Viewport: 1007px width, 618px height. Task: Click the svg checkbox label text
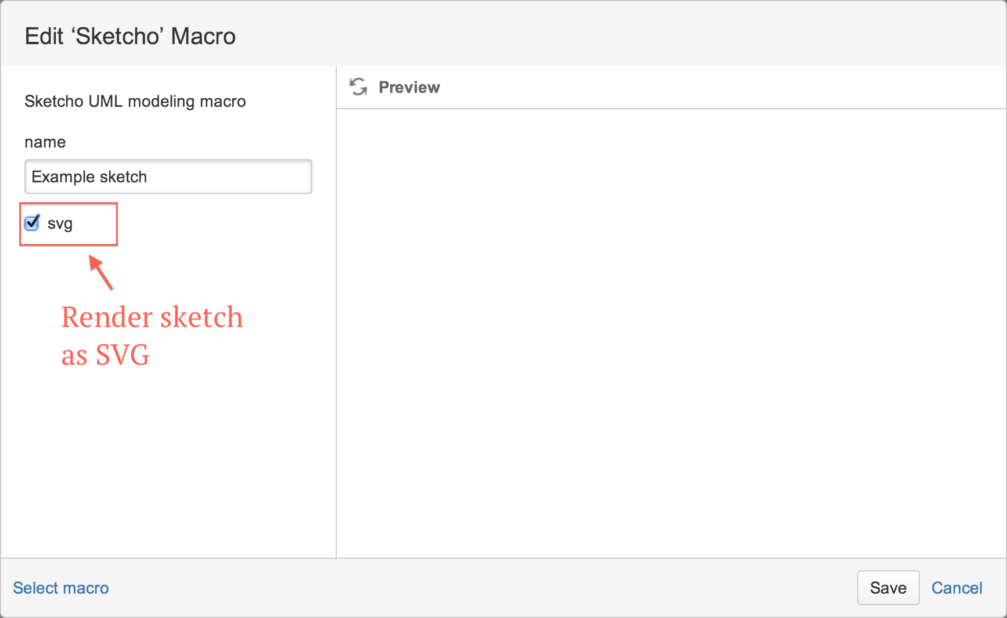(60, 224)
